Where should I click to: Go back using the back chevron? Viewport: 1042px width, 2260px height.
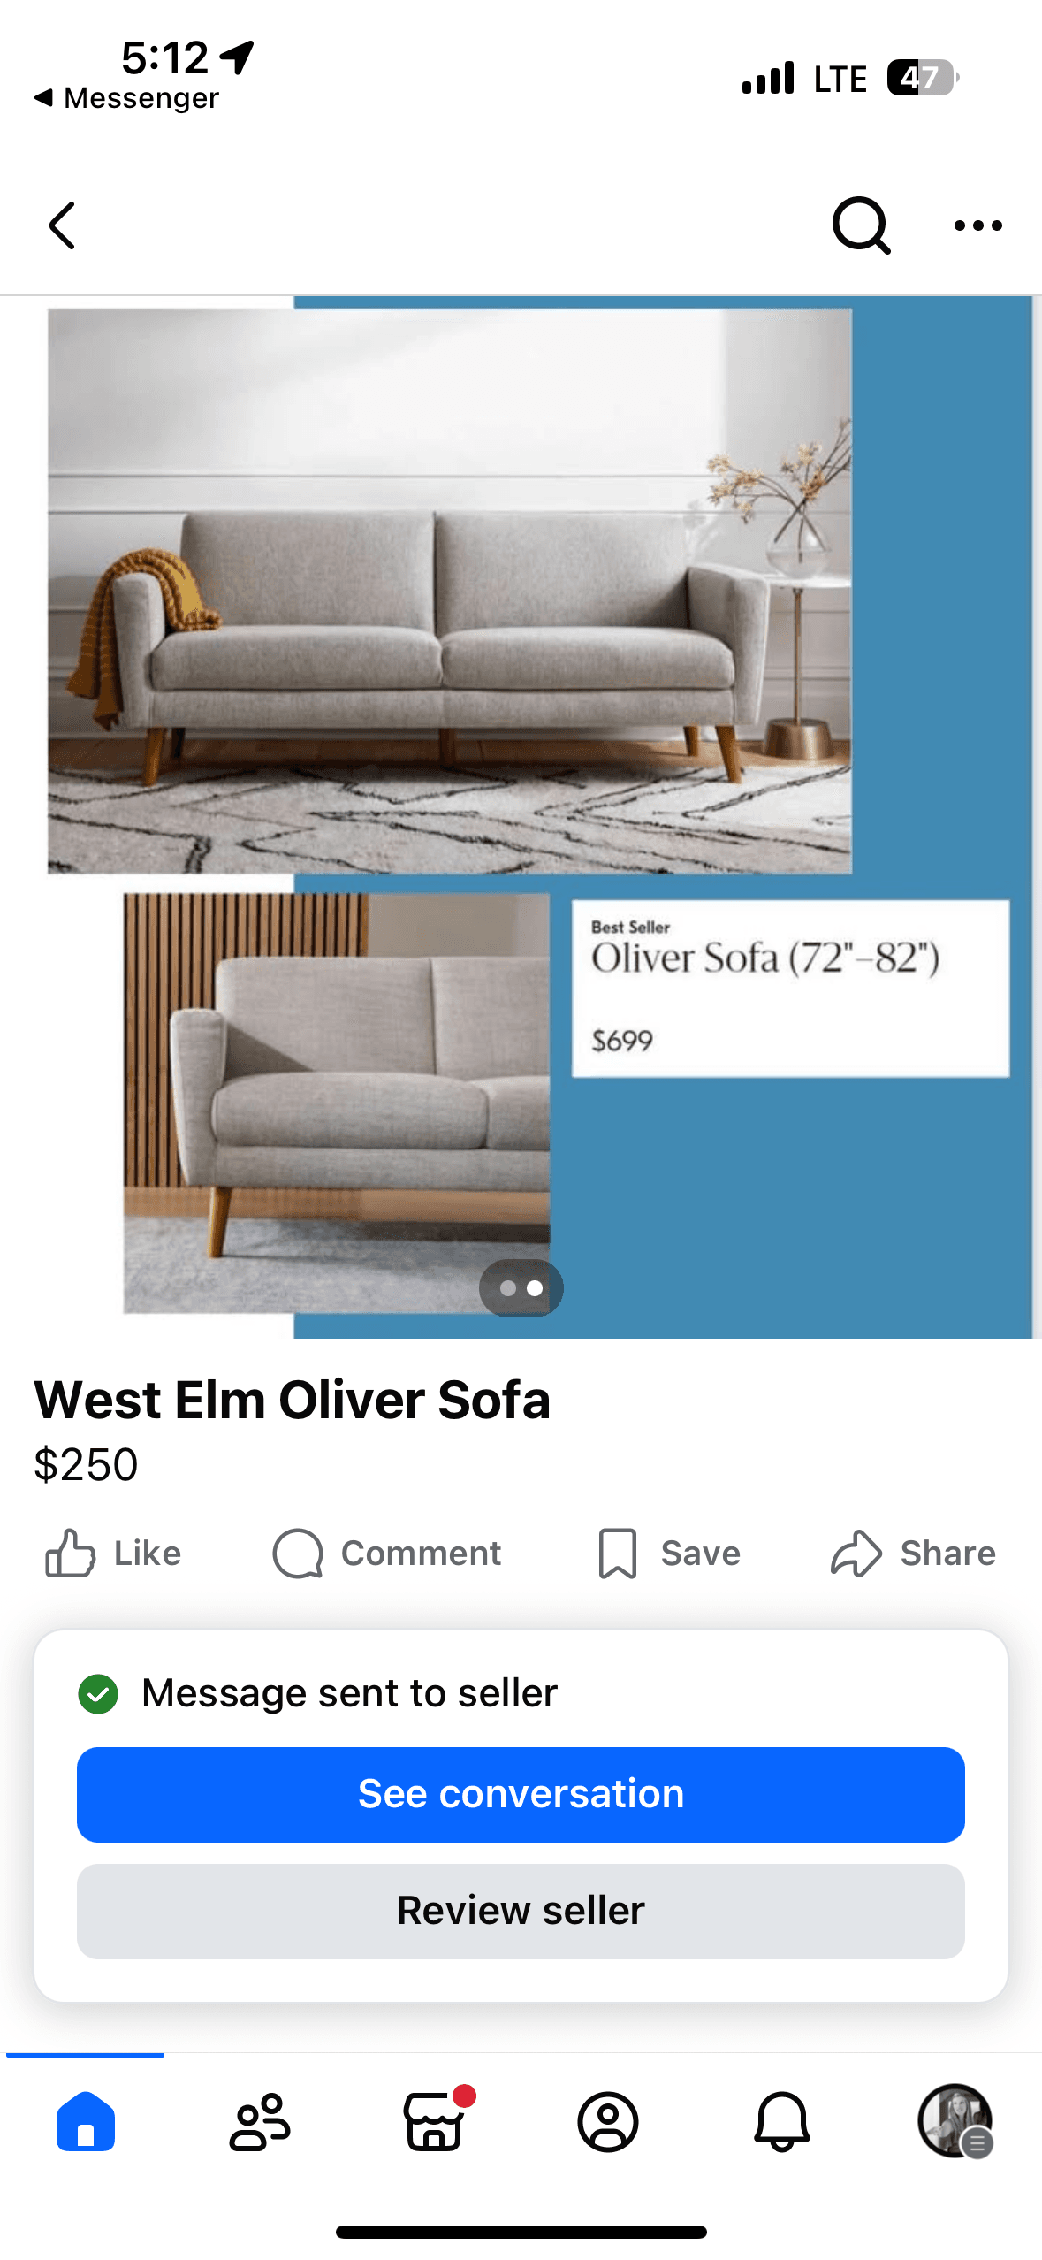point(62,225)
